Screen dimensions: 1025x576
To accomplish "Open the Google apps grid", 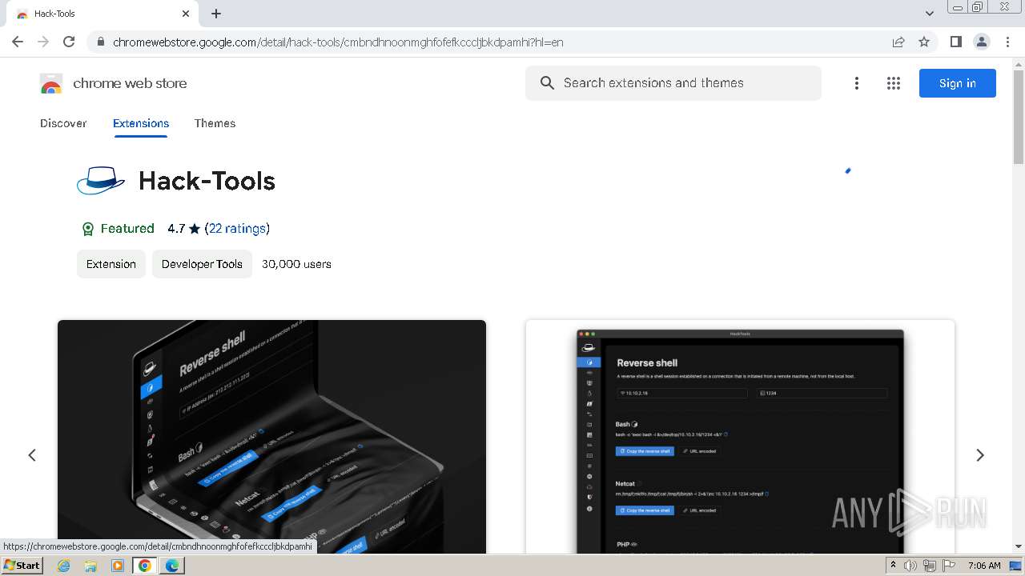I will tap(894, 83).
